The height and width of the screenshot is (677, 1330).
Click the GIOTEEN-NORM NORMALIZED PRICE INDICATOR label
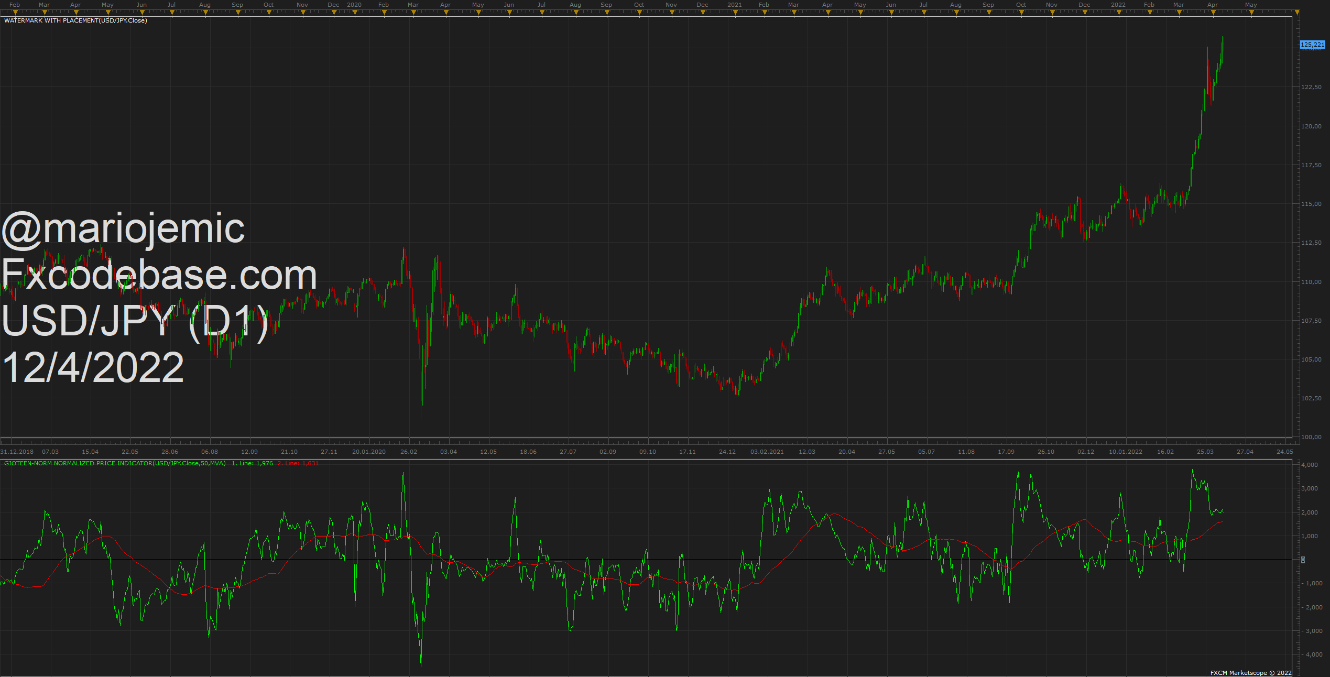(115, 463)
